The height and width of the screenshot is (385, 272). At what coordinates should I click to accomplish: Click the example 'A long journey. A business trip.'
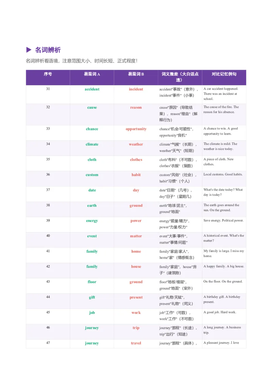point(222,330)
